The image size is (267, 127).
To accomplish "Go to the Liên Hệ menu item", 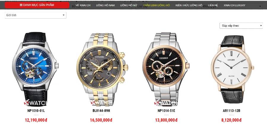I will 213,5.
